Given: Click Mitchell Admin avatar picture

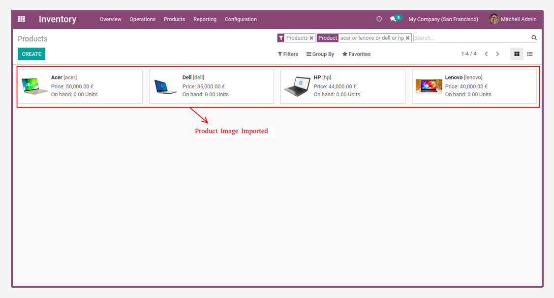Looking at the screenshot, I should [494, 19].
